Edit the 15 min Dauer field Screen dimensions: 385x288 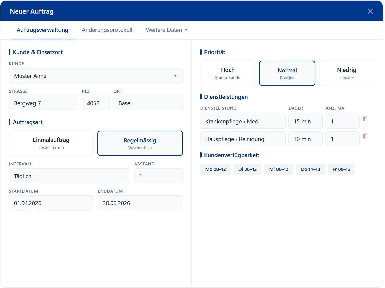click(305, 121)
